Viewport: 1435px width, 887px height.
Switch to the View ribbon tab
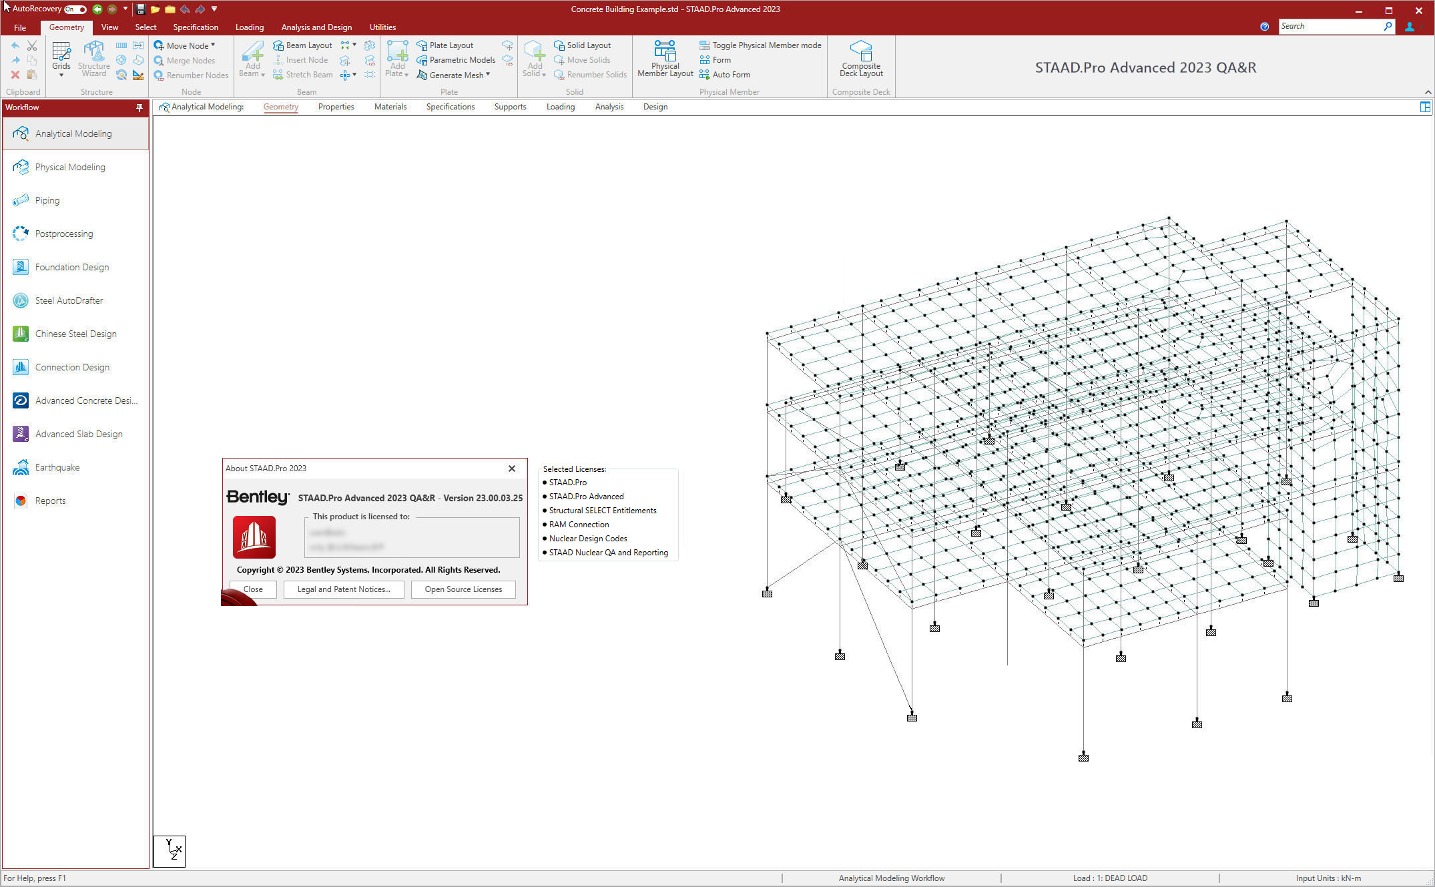click(x=109, y=27)
